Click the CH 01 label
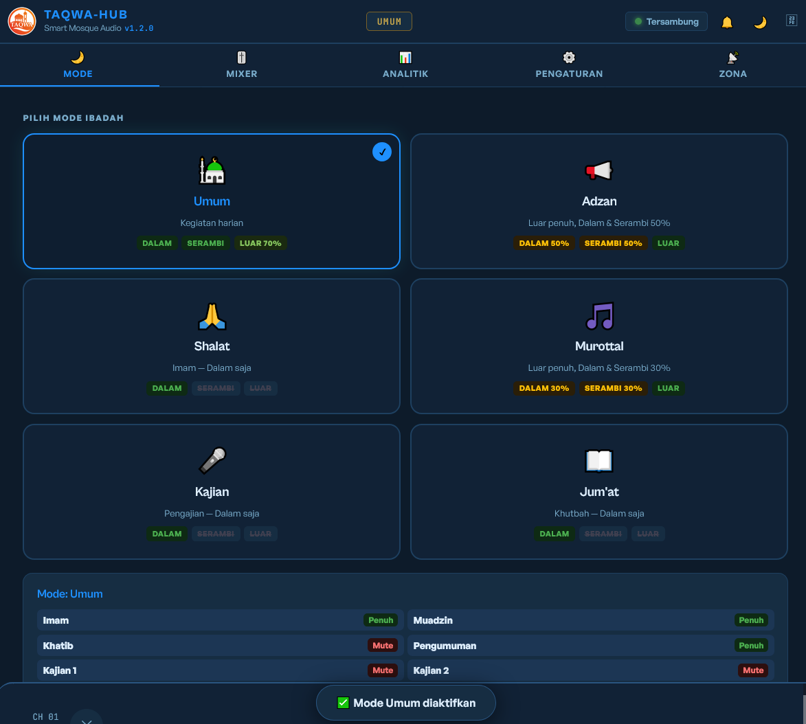 point(46,717)
